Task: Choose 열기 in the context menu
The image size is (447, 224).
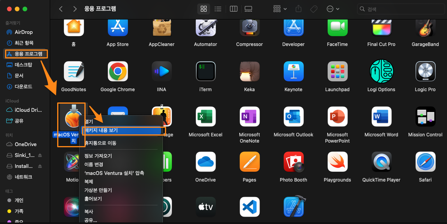Action: coord(121,122)
